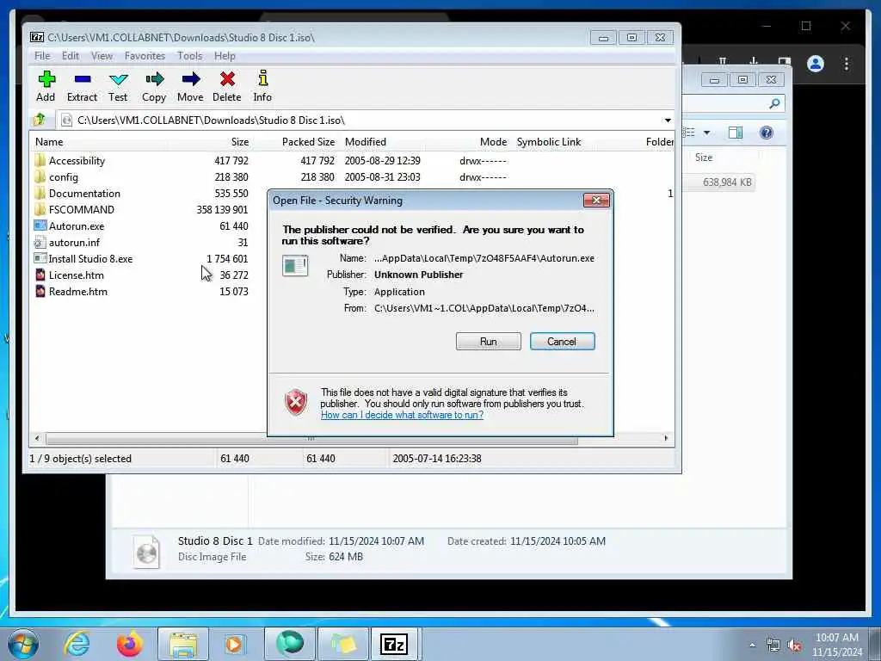Close the Security Warning dialog
This screenshot has height=661, width=881.
(596, 200)
